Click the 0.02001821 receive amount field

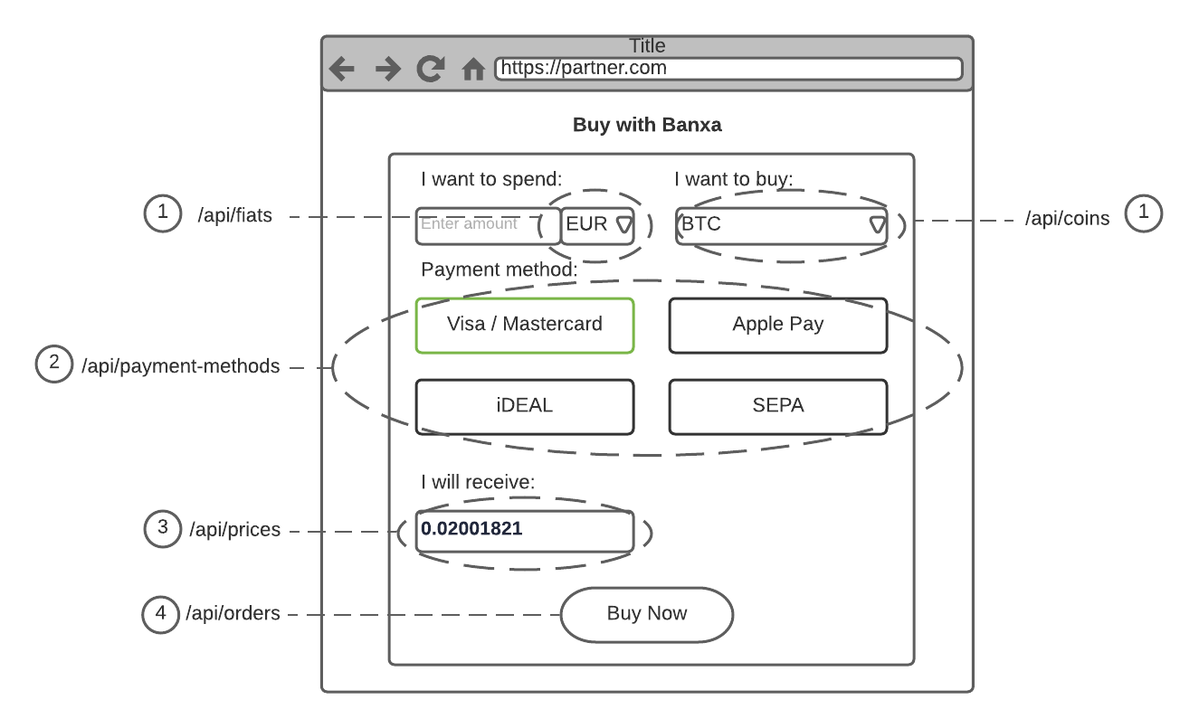pos(525,531)
